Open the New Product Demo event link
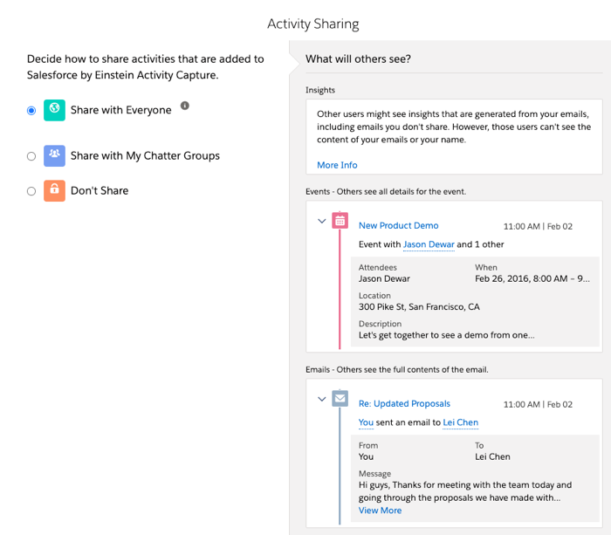Screen dimensions: 611x535 (398, 225)
